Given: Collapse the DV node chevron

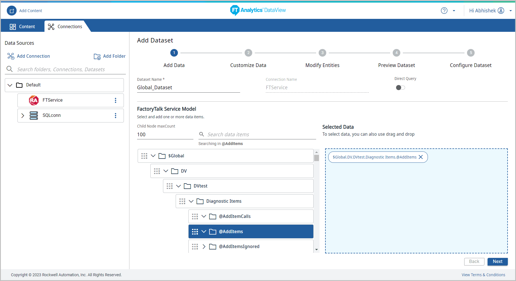Looking at the screenshot, I should (x=166, y=171).
